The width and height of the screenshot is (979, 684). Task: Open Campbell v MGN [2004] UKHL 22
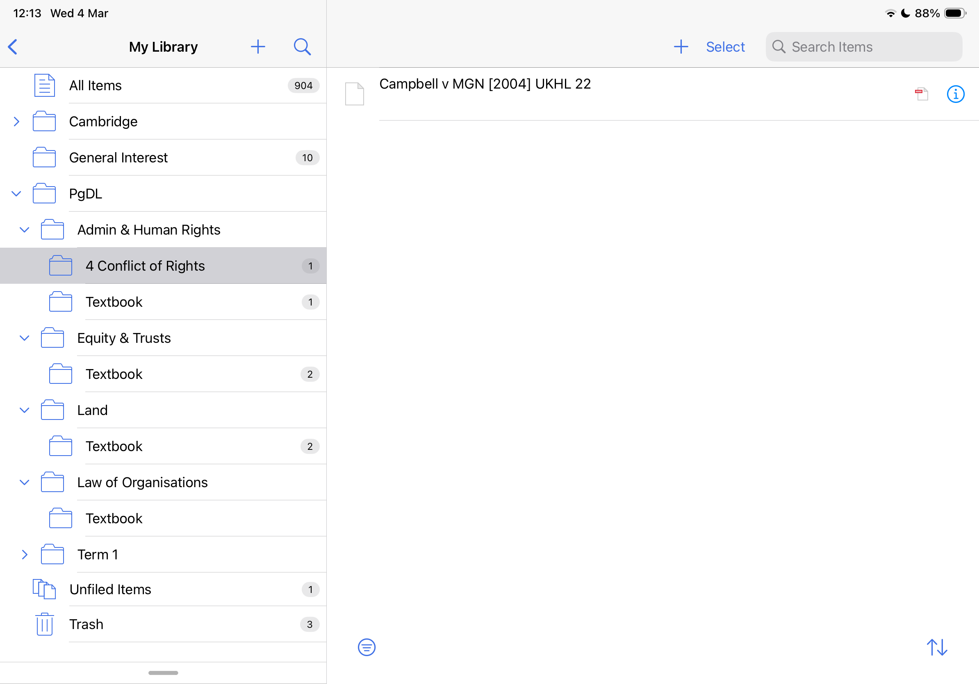[x=485, y=84]
